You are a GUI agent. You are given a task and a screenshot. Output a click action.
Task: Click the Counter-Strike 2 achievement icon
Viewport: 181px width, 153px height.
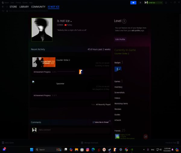coord(81,72)
